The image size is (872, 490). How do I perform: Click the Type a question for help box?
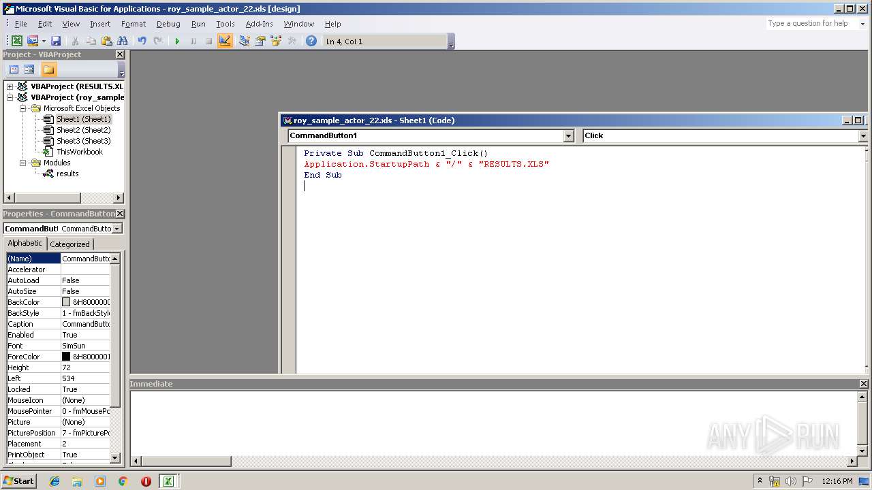tap(811, 23)
